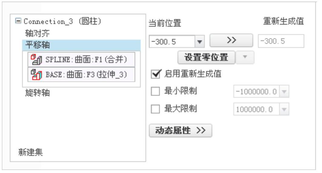
Task: Click the >> copy position button
Action: 231,40
